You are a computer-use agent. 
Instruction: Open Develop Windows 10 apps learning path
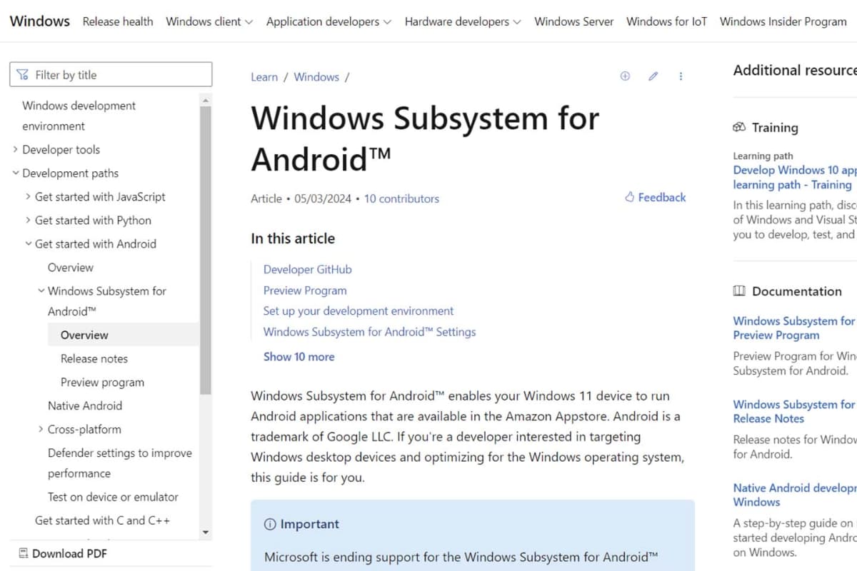pos(794,178)
